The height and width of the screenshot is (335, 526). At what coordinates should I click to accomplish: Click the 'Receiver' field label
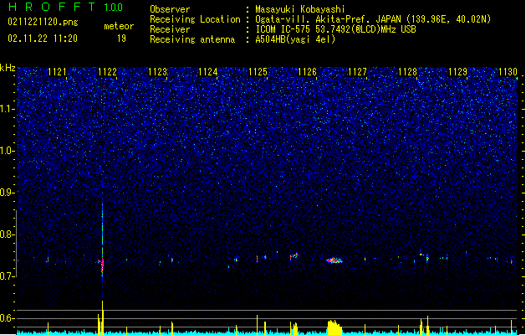170,29
